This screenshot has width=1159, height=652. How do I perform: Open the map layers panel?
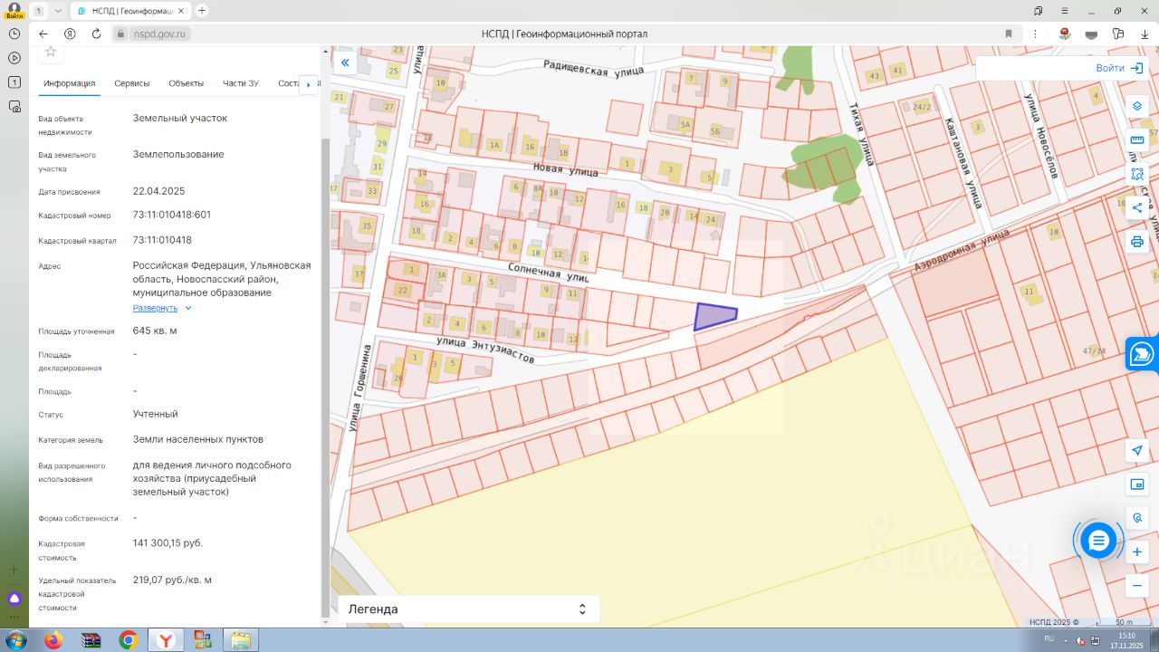[1137, 106]
